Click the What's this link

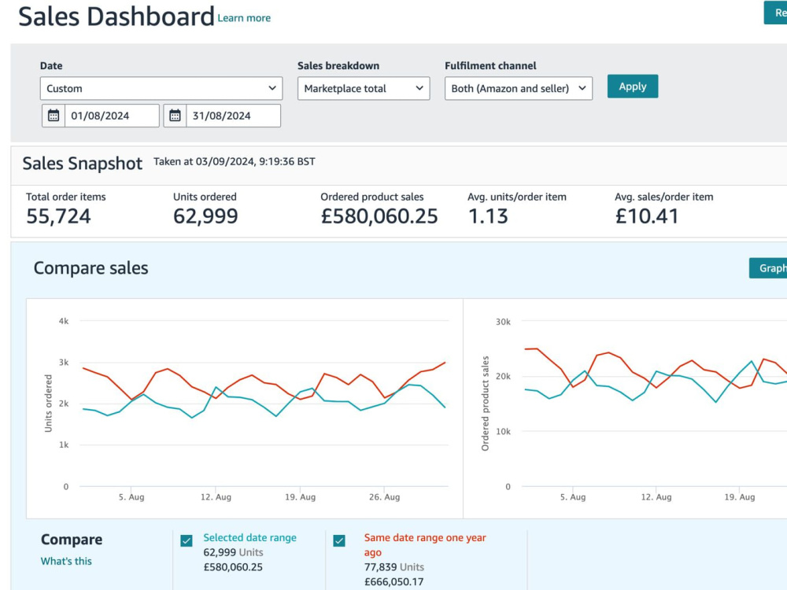pos(66,561)
